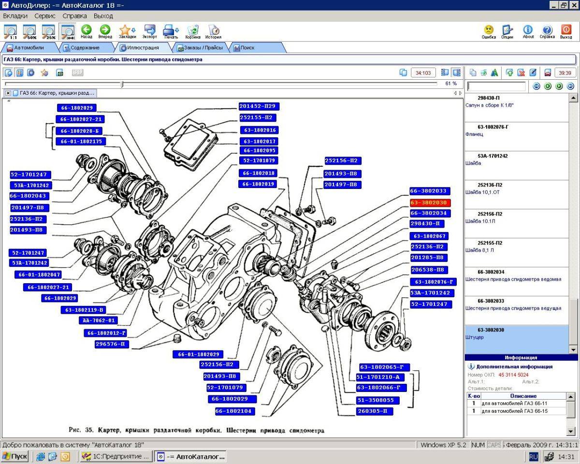Select part label 66-3802033 on diagram
The height and width of the screenshot is (464, 580).
tap(429, 191)
